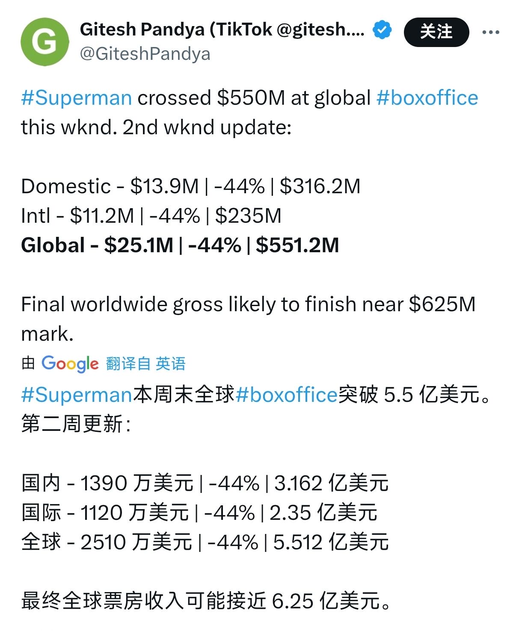Open #Superman hashtag in the Chinese translation
Image resolution: width=522 pixels, height=631 pixels.
(76, 394)
